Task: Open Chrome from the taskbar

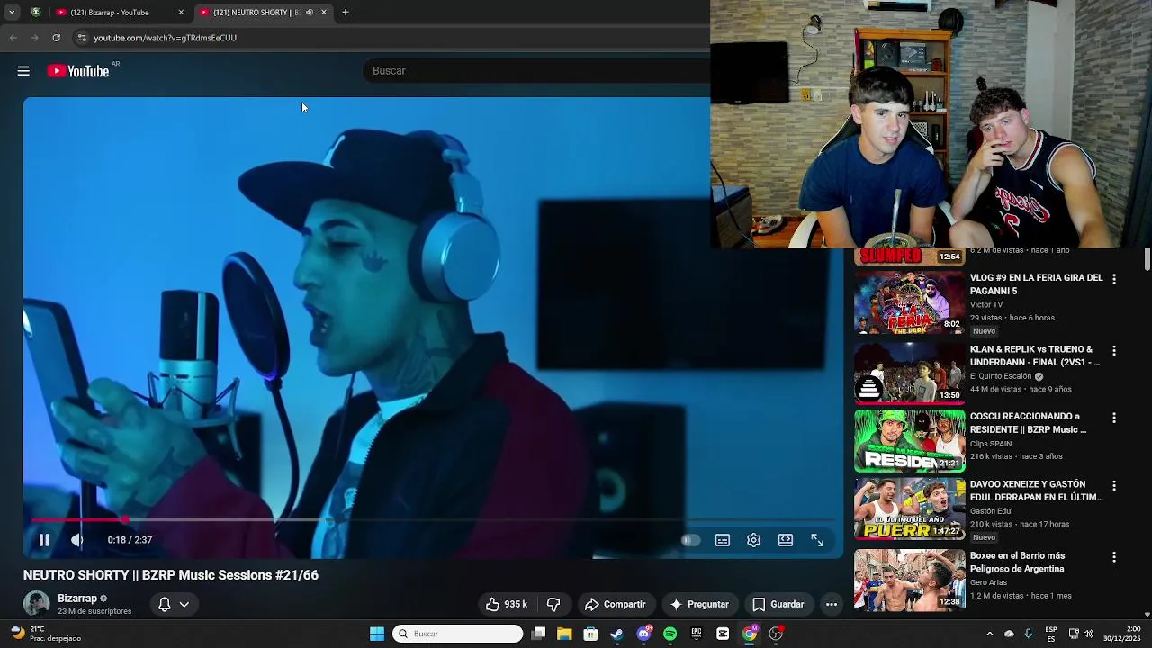Action: pyautogui.click(x=750, y=634)
